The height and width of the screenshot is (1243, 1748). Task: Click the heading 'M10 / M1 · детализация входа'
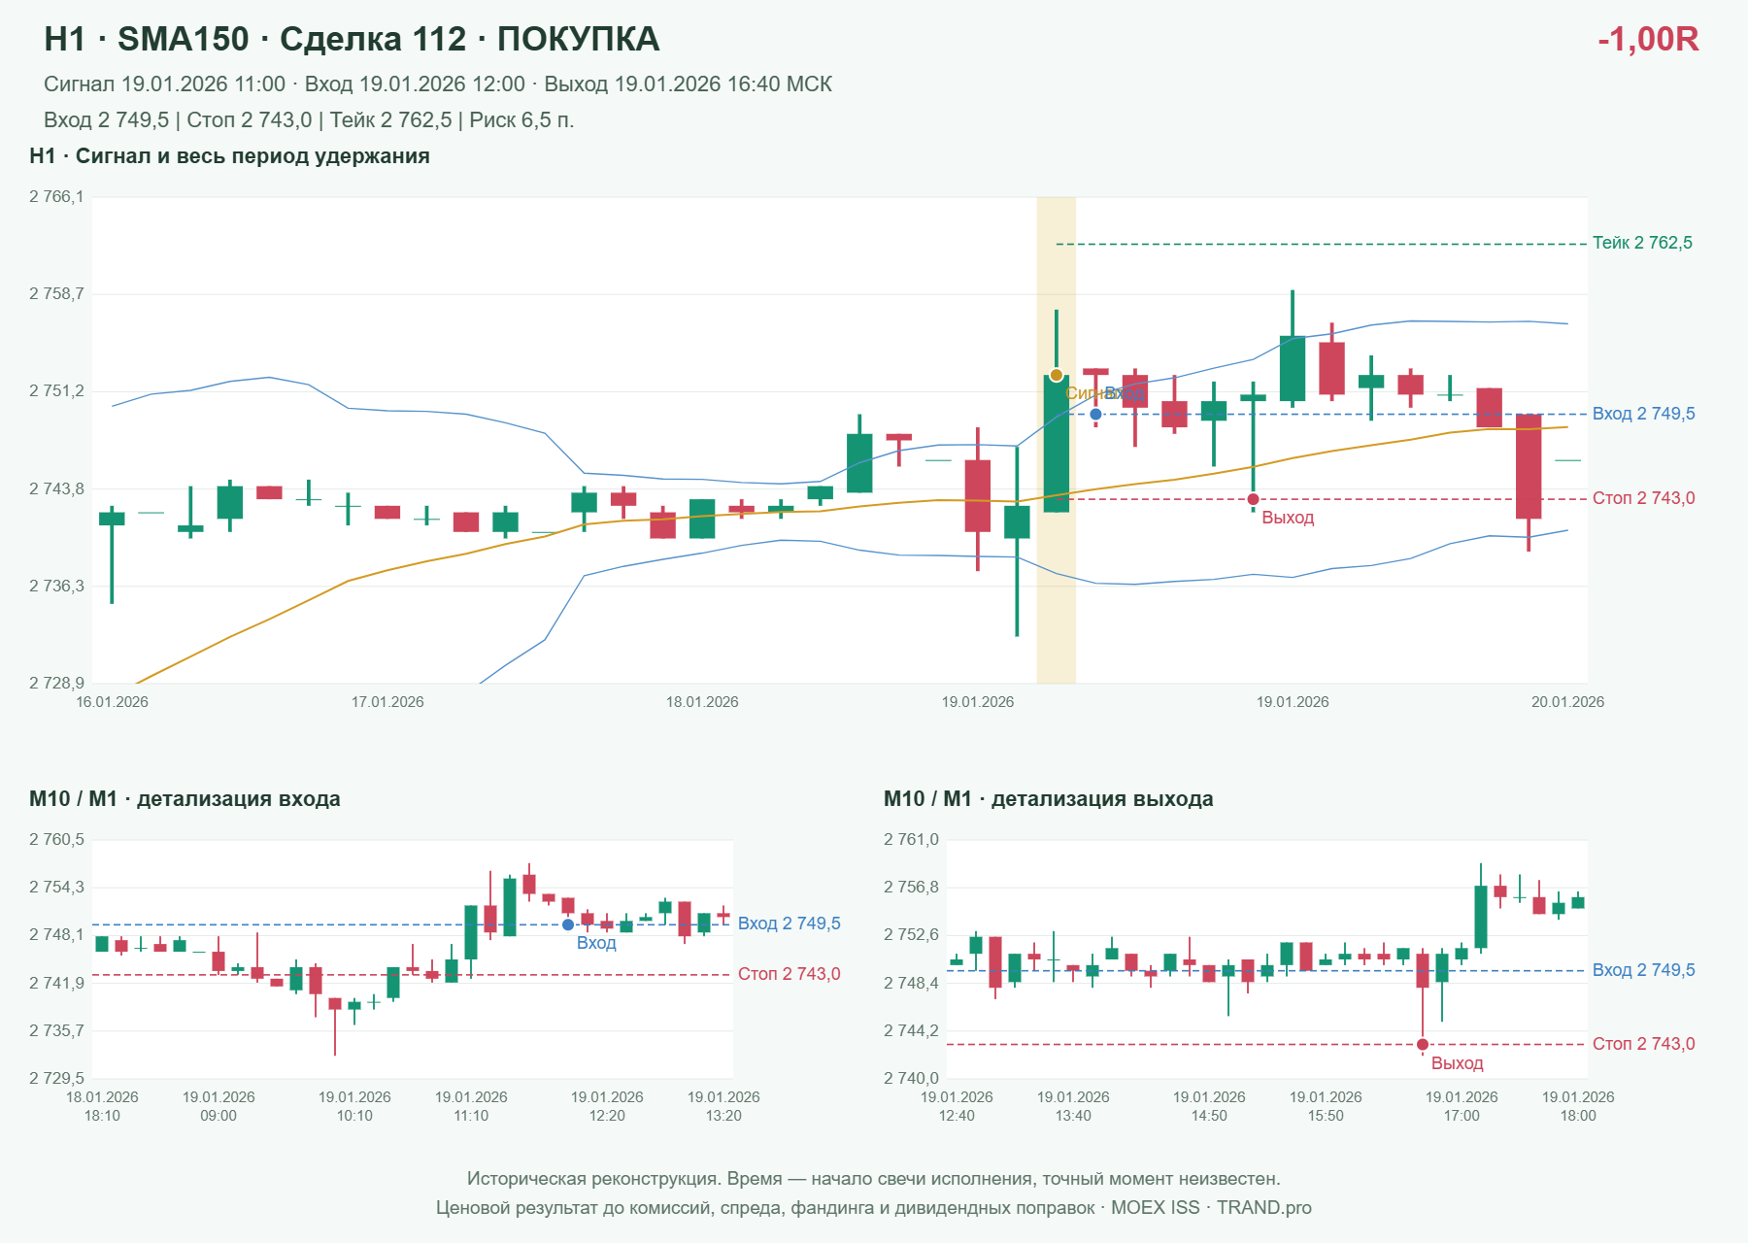tap(185, 799)
